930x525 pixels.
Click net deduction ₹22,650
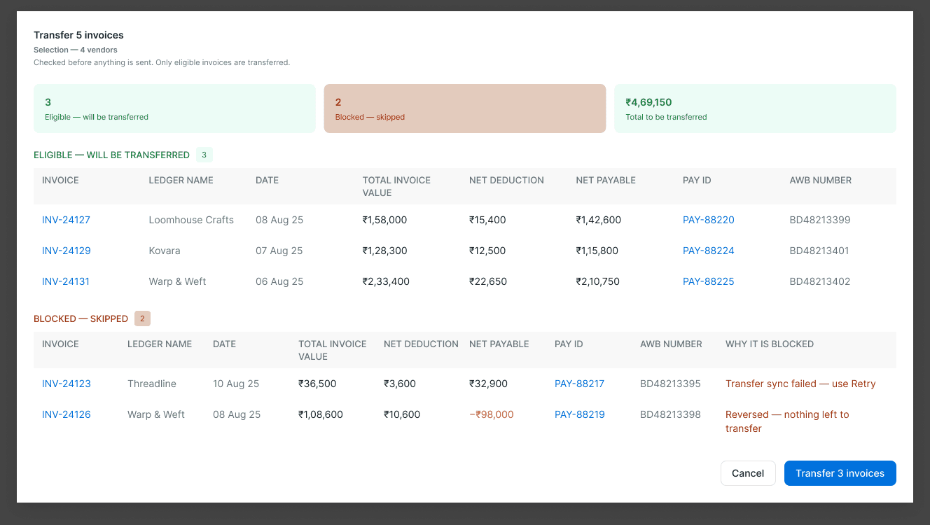click(488, 281)
